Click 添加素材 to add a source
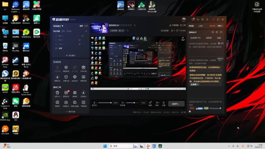This screenshot has height=149, width=265. pos(71,55)
